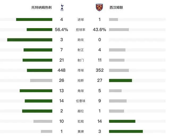This screenshot has height=138, width=170.
Task: Select the 任意球 stat label
Action: [80, 101]
